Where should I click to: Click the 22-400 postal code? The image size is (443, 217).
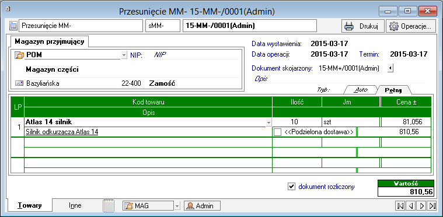pyautogui.click(x=131, y=83)
